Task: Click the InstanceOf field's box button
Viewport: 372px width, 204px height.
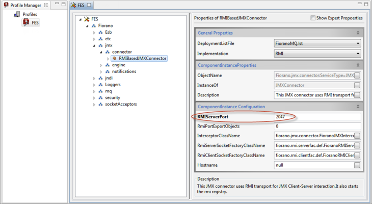Action: pos(357,85)
